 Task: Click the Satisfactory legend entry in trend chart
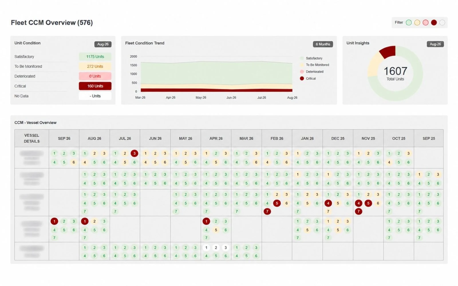click(x=311, y=58)
